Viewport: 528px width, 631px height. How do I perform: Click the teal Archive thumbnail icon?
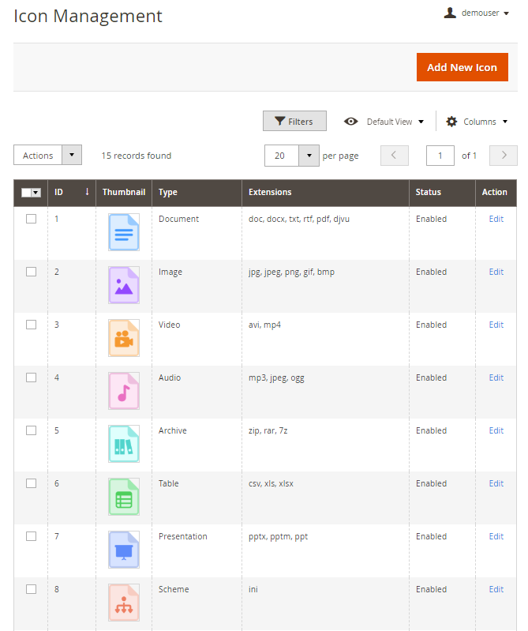pos(123,444)
